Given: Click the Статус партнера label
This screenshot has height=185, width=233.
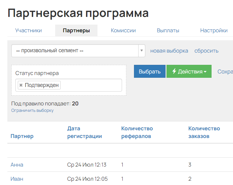Looking at the screenshot, I should (x=37, y=73).
